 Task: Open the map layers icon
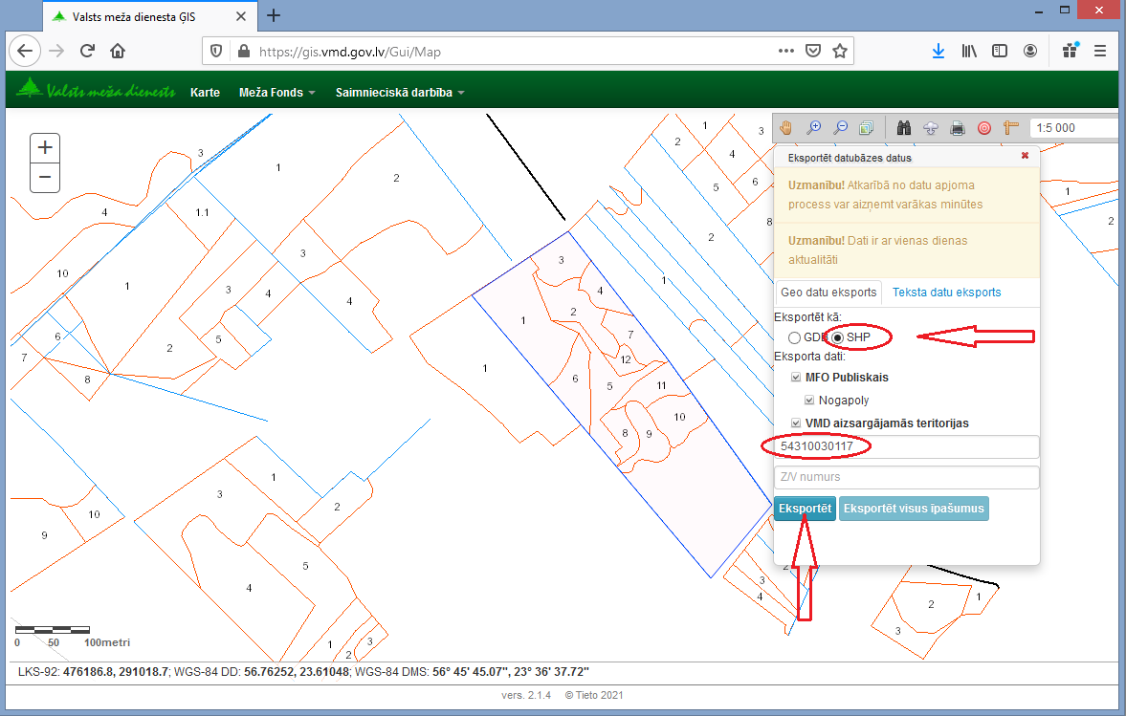point(866,127)
